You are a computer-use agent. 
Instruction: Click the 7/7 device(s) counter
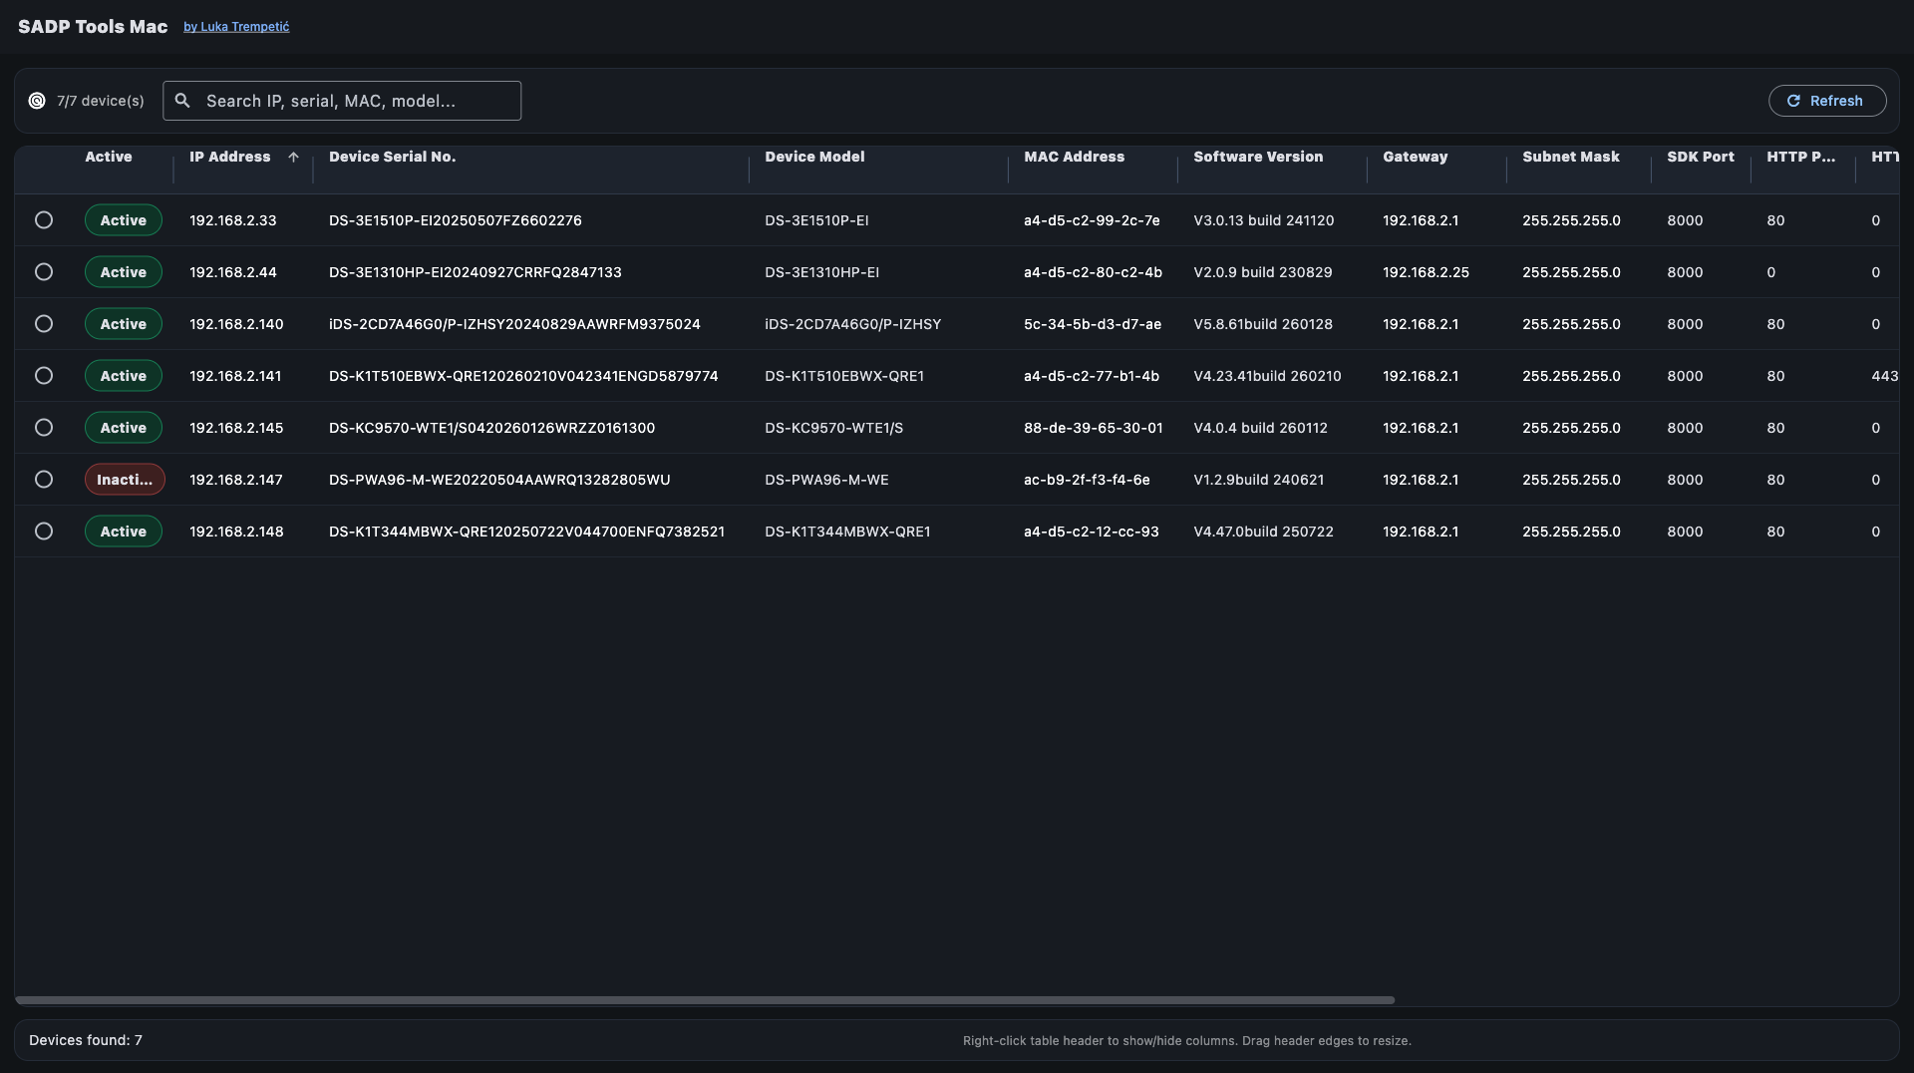pyautogui.click(x=101, y=101)
